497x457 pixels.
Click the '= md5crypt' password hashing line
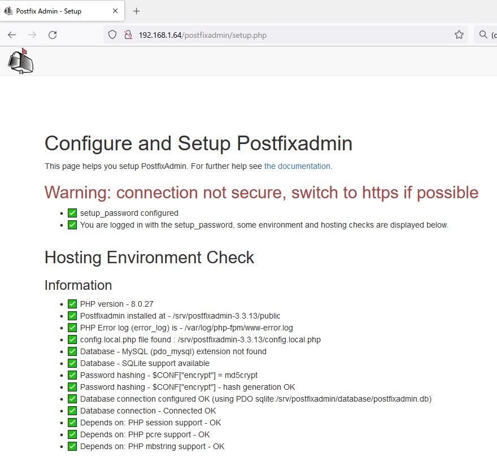click(169, 375)
